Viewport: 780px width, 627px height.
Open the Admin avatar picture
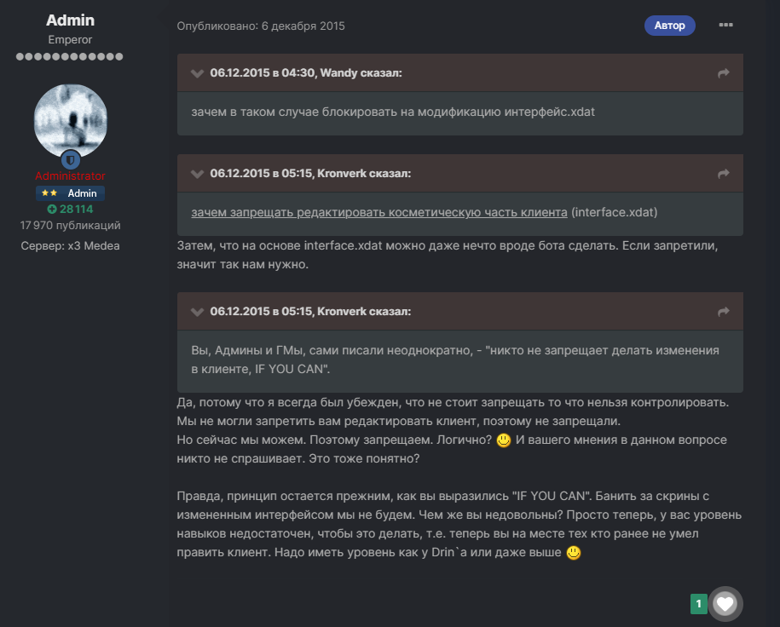[x=70, y=120]
